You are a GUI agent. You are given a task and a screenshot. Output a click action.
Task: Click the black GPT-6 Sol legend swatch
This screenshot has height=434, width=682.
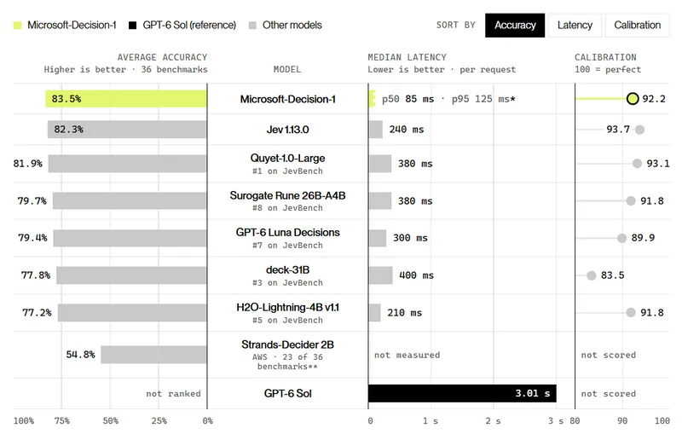click(133, 26)
